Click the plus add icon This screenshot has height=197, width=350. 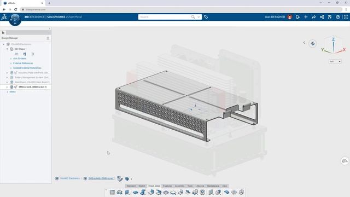click(306, 17)
